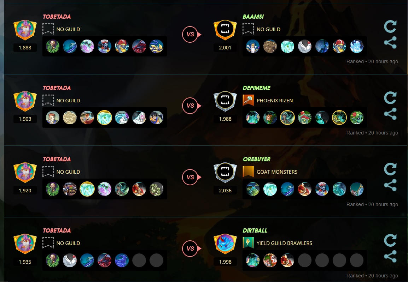
Task: Open Dirtball player profile name
Action: click(255, 230)
